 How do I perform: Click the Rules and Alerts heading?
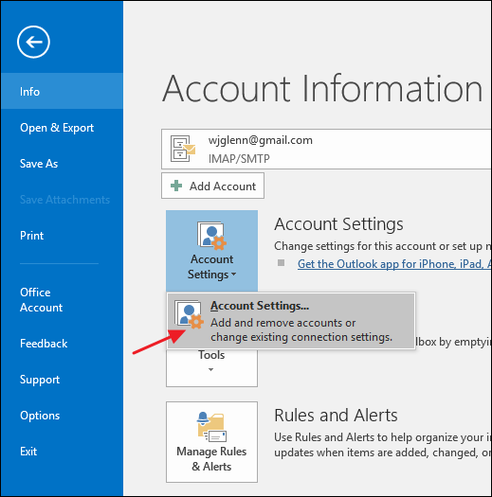tap(336, 415)
